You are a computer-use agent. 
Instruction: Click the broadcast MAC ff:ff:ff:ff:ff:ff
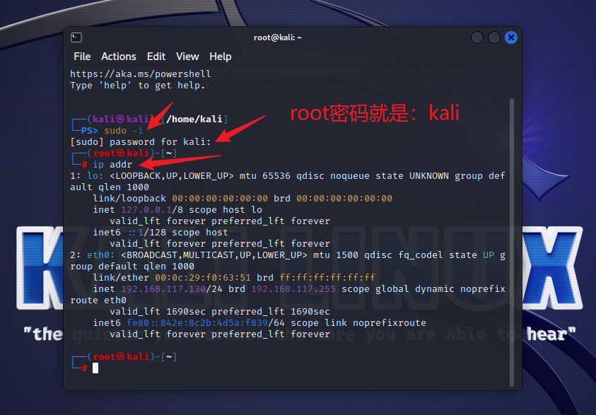coord(327,277)
